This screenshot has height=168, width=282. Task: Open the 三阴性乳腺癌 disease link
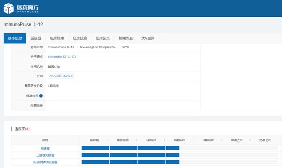pos(45,155)
